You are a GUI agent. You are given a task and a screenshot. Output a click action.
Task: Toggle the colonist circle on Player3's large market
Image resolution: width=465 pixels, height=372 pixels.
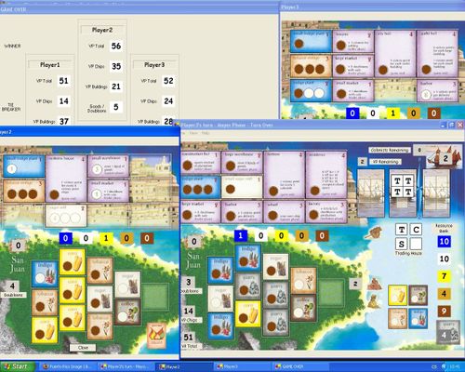340,69
